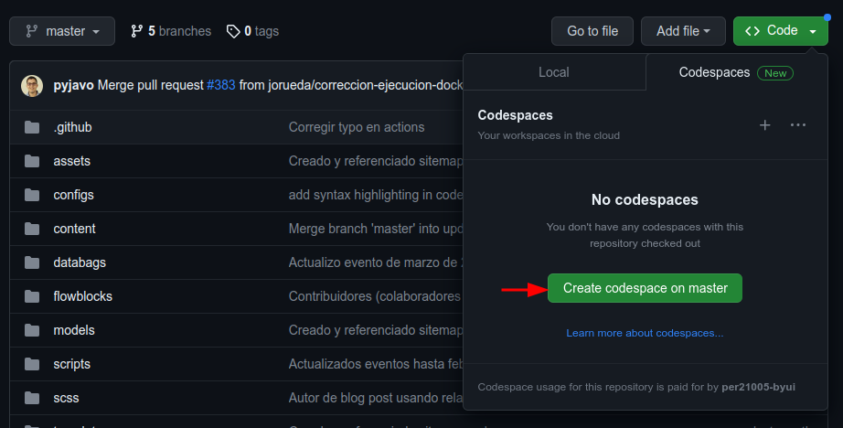This screenshot has height=428, width=843.
Task: Click the Go to file button
Action: tap(592, 31)
